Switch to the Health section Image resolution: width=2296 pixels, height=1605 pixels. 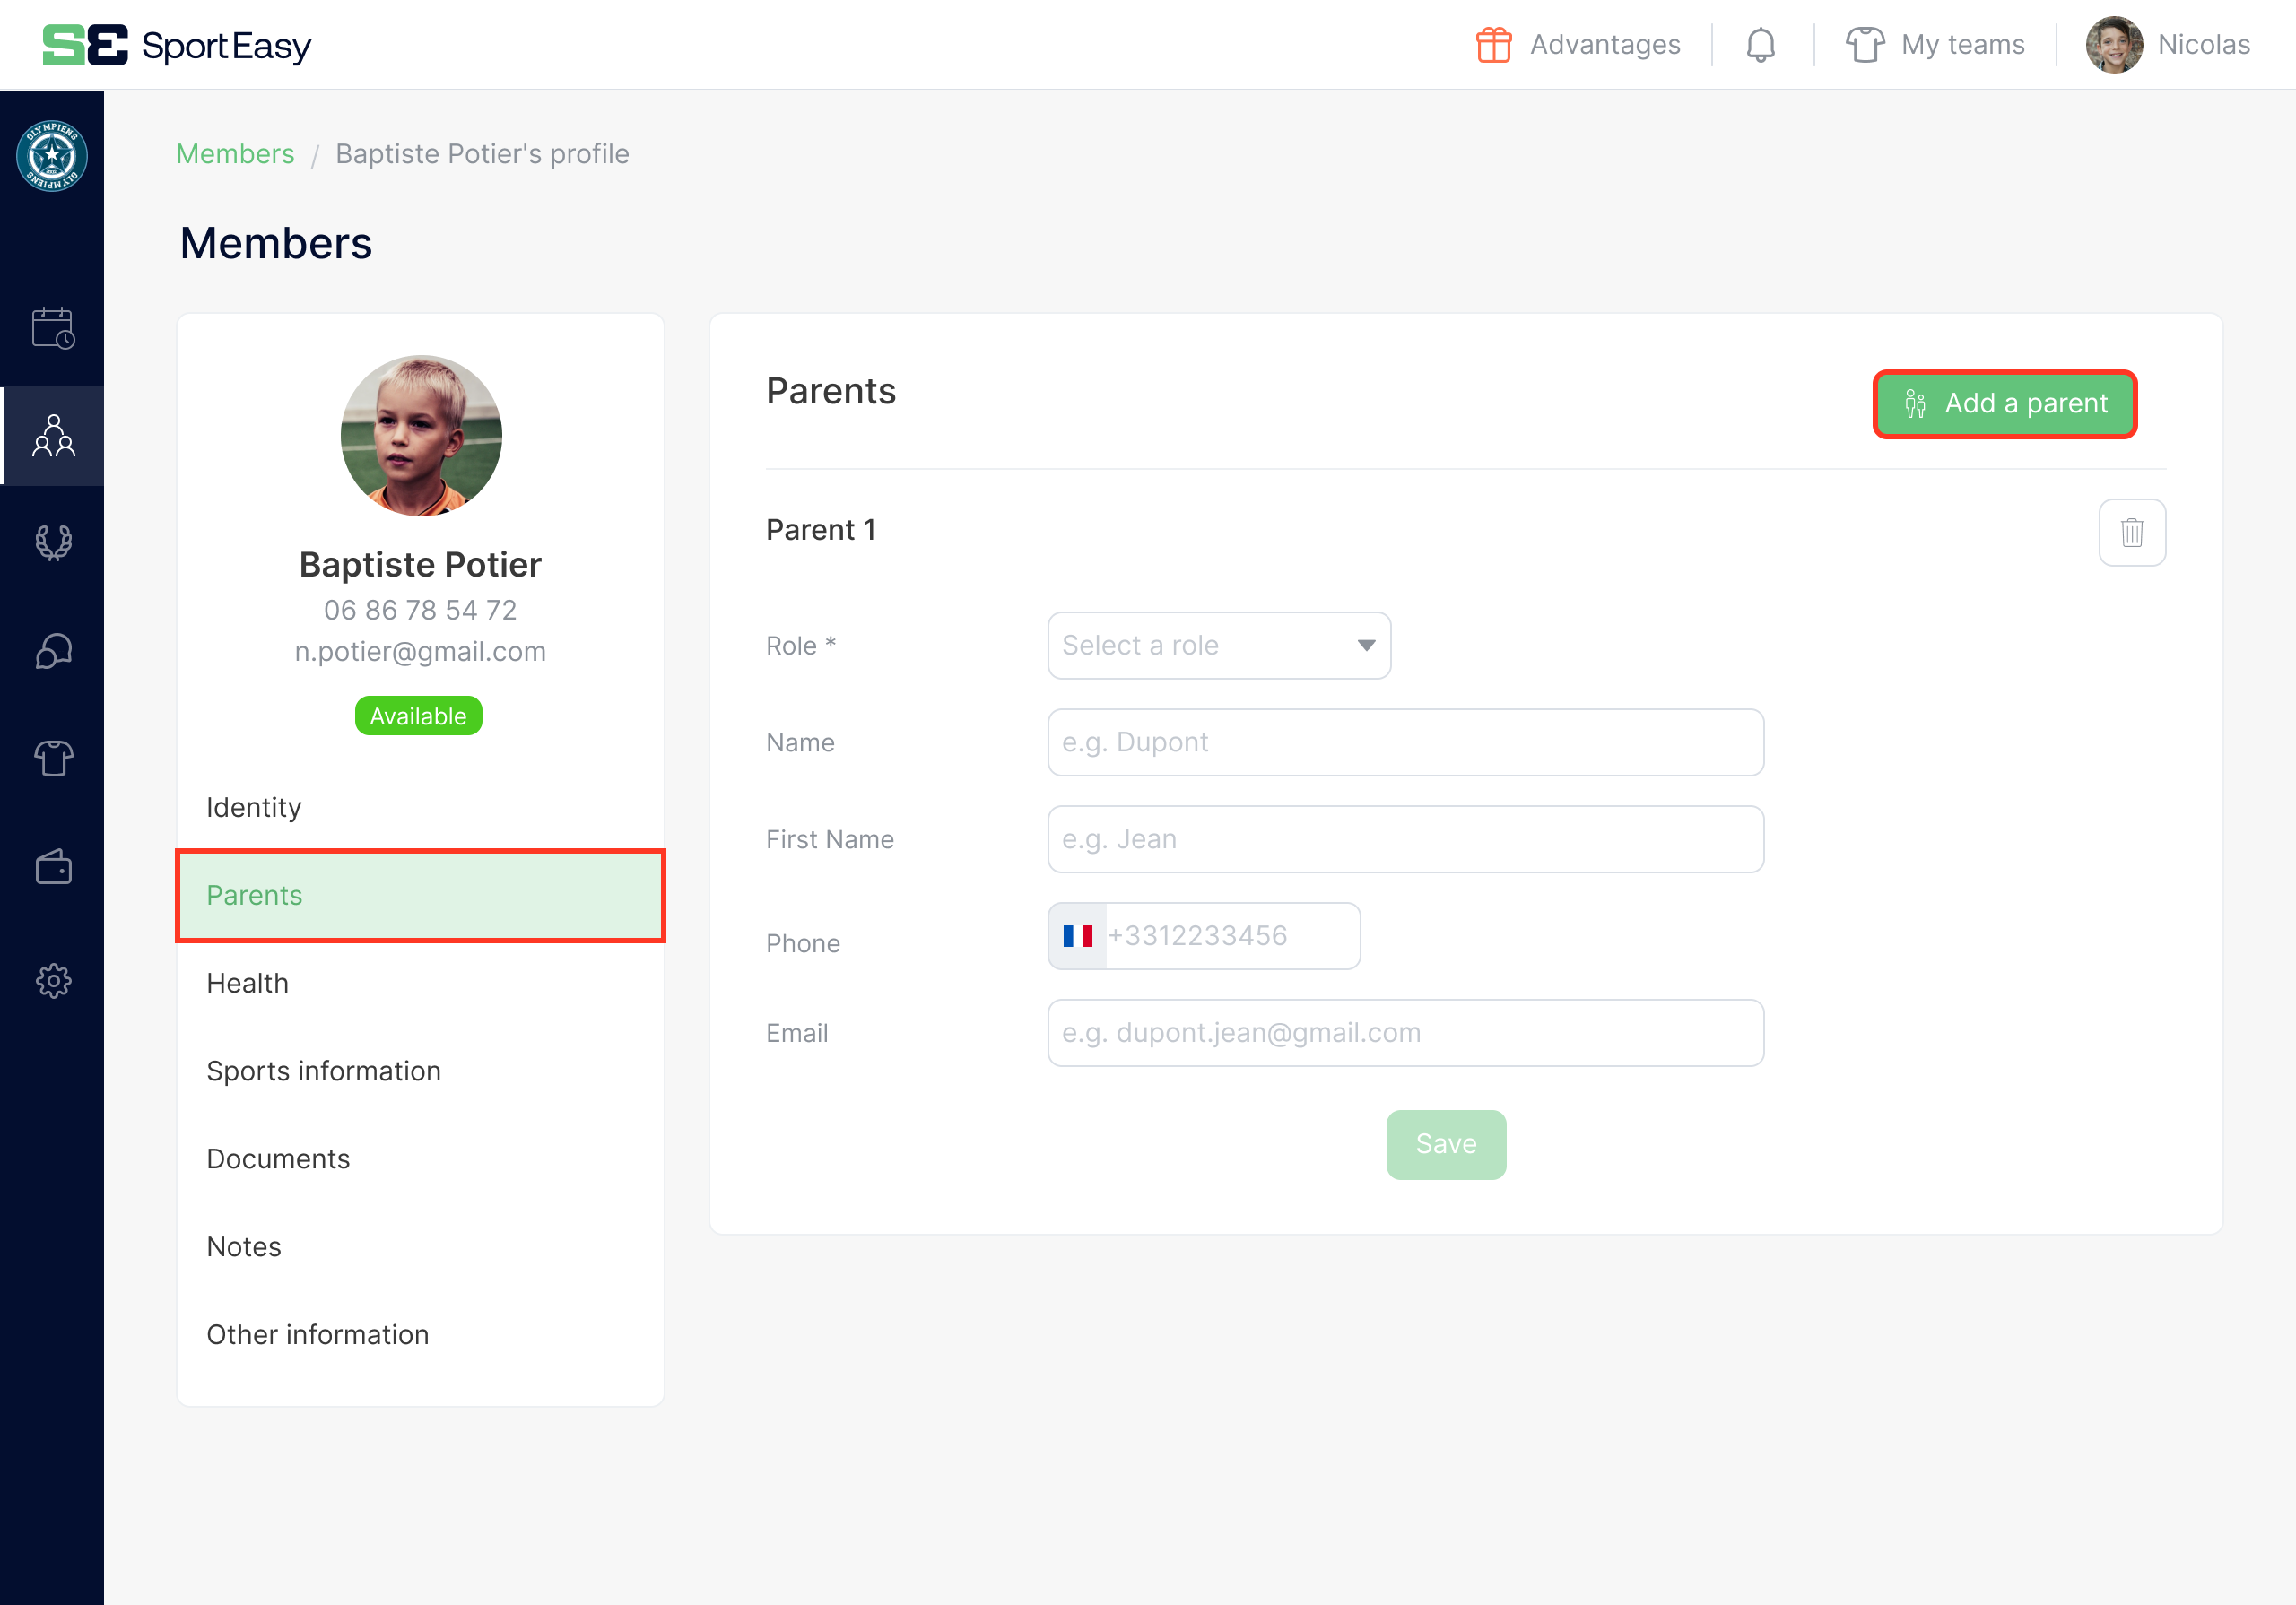pos(247,982)
